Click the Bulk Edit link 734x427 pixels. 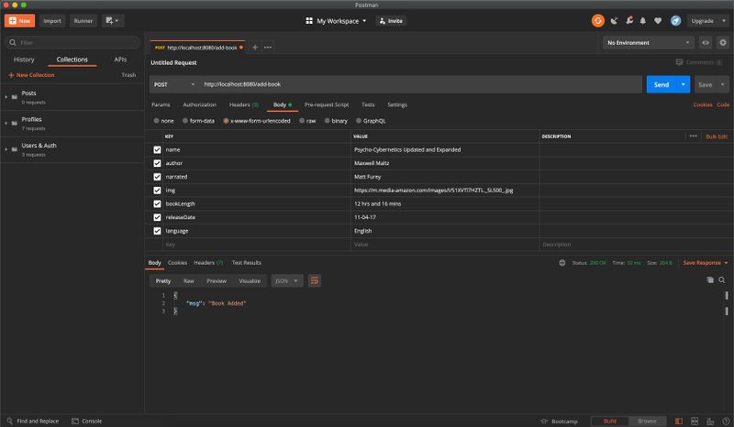point(717,137)
